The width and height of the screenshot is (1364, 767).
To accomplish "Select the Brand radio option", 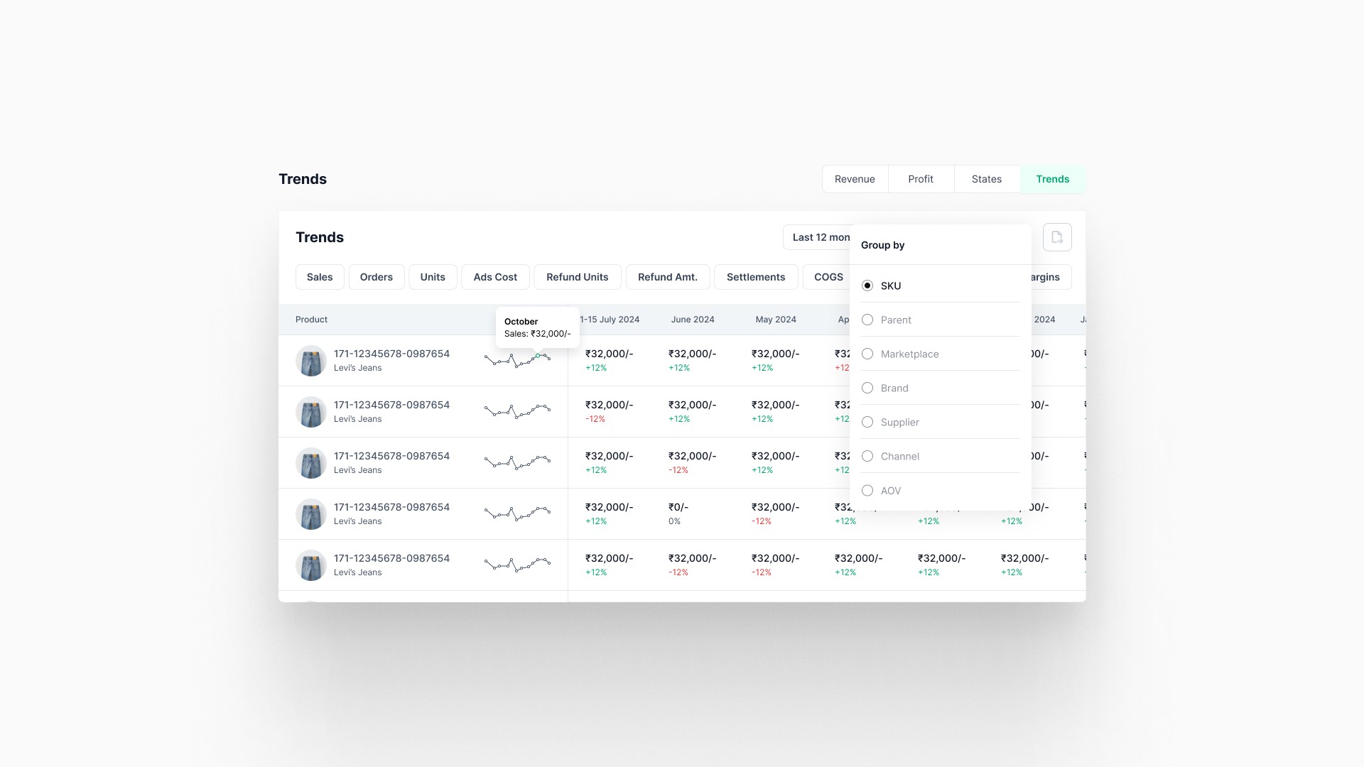I will point(867,388).
